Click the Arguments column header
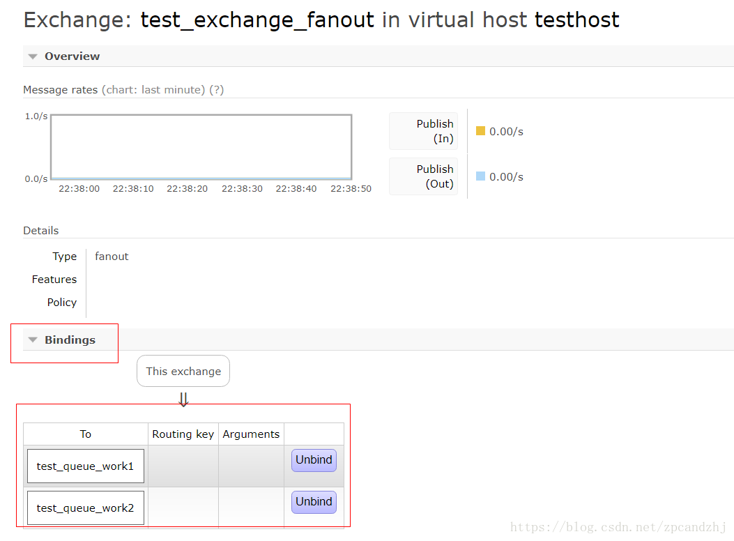Image resolution: width=734 pixels, height=541 pixels. [x=251, y=434]
